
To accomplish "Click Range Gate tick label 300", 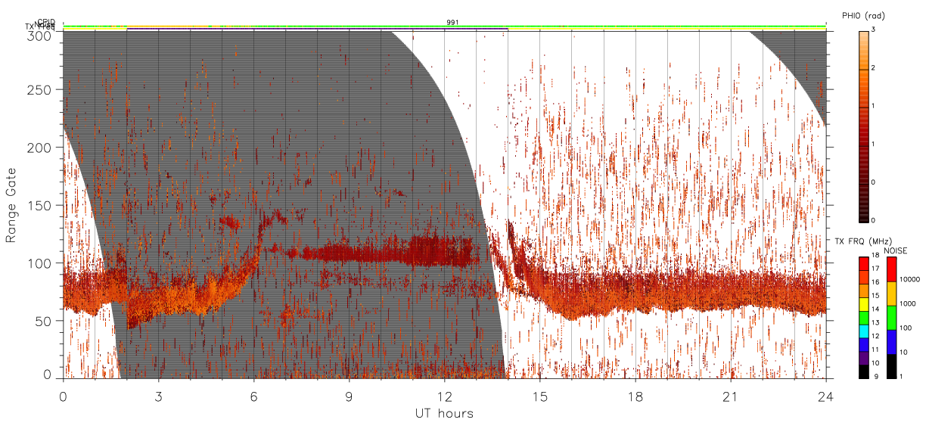I will click(x=40, y=35).
